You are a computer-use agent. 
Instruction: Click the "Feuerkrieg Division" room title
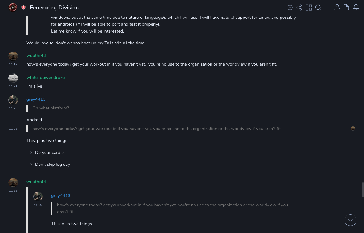pos(54,8)
